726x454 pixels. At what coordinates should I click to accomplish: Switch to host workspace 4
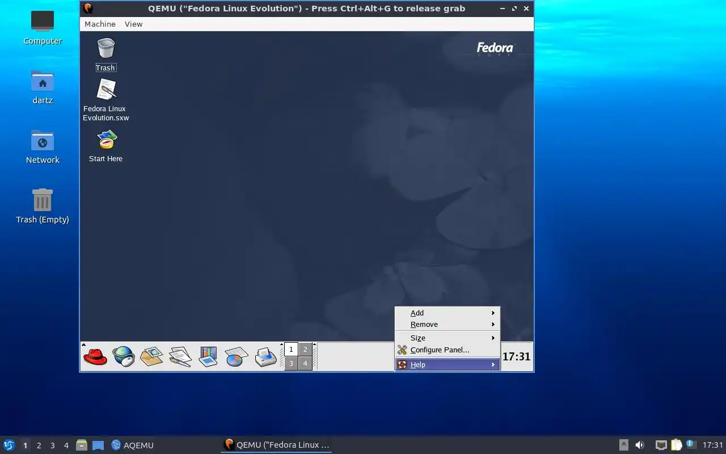66,445
